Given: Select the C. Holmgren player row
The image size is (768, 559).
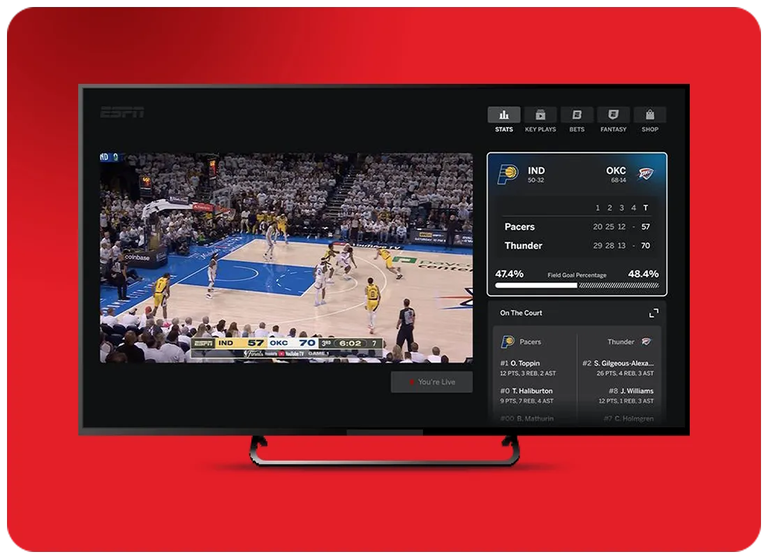Looking at the screenshot, I should click(629, 419).
